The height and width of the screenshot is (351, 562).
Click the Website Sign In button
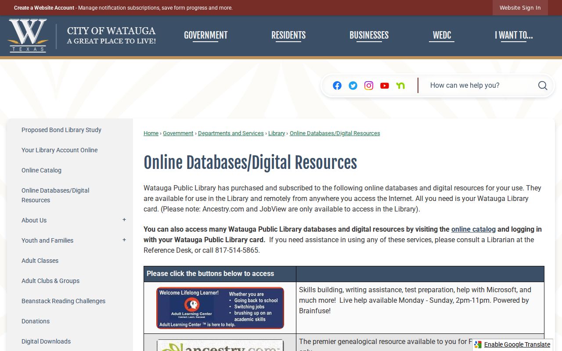point(520,8)
